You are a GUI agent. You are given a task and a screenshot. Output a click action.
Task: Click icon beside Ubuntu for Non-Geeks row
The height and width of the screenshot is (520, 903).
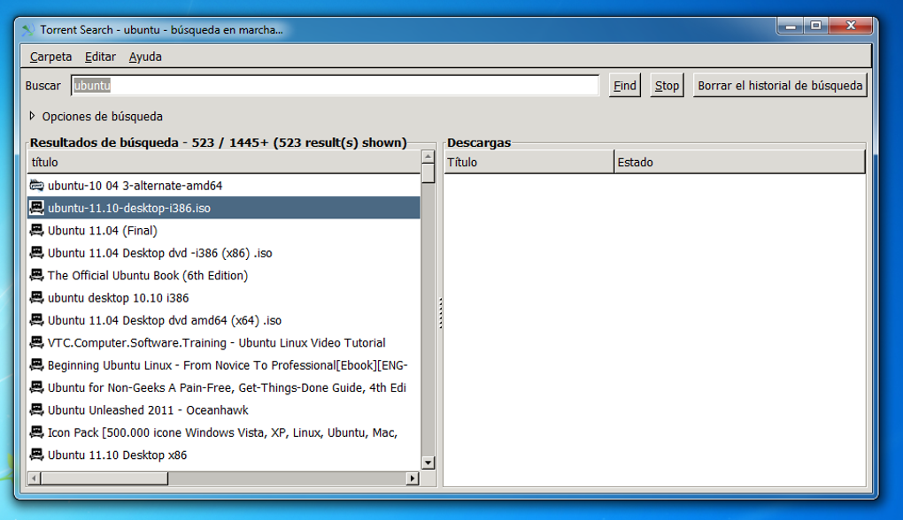[37, 387]
